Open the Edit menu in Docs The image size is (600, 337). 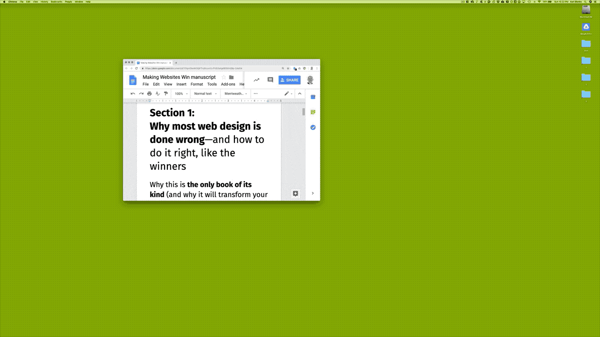coord(156,84)
